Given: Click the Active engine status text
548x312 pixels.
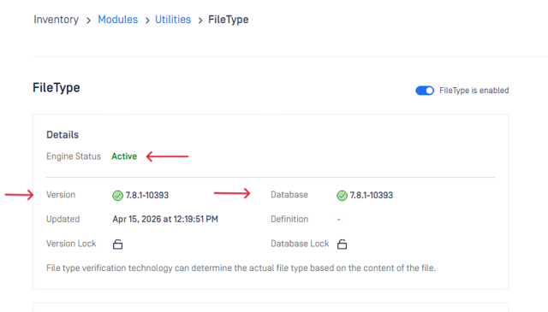Looking at the screenshot, I should click(x=124, y=156).
